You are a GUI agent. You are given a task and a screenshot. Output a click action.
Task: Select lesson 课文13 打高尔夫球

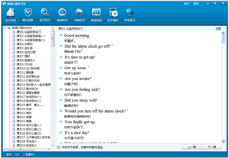coord(28,81)
